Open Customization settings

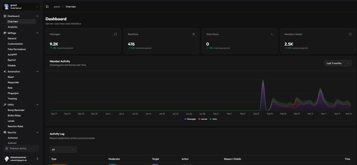[x=15, y=44]
